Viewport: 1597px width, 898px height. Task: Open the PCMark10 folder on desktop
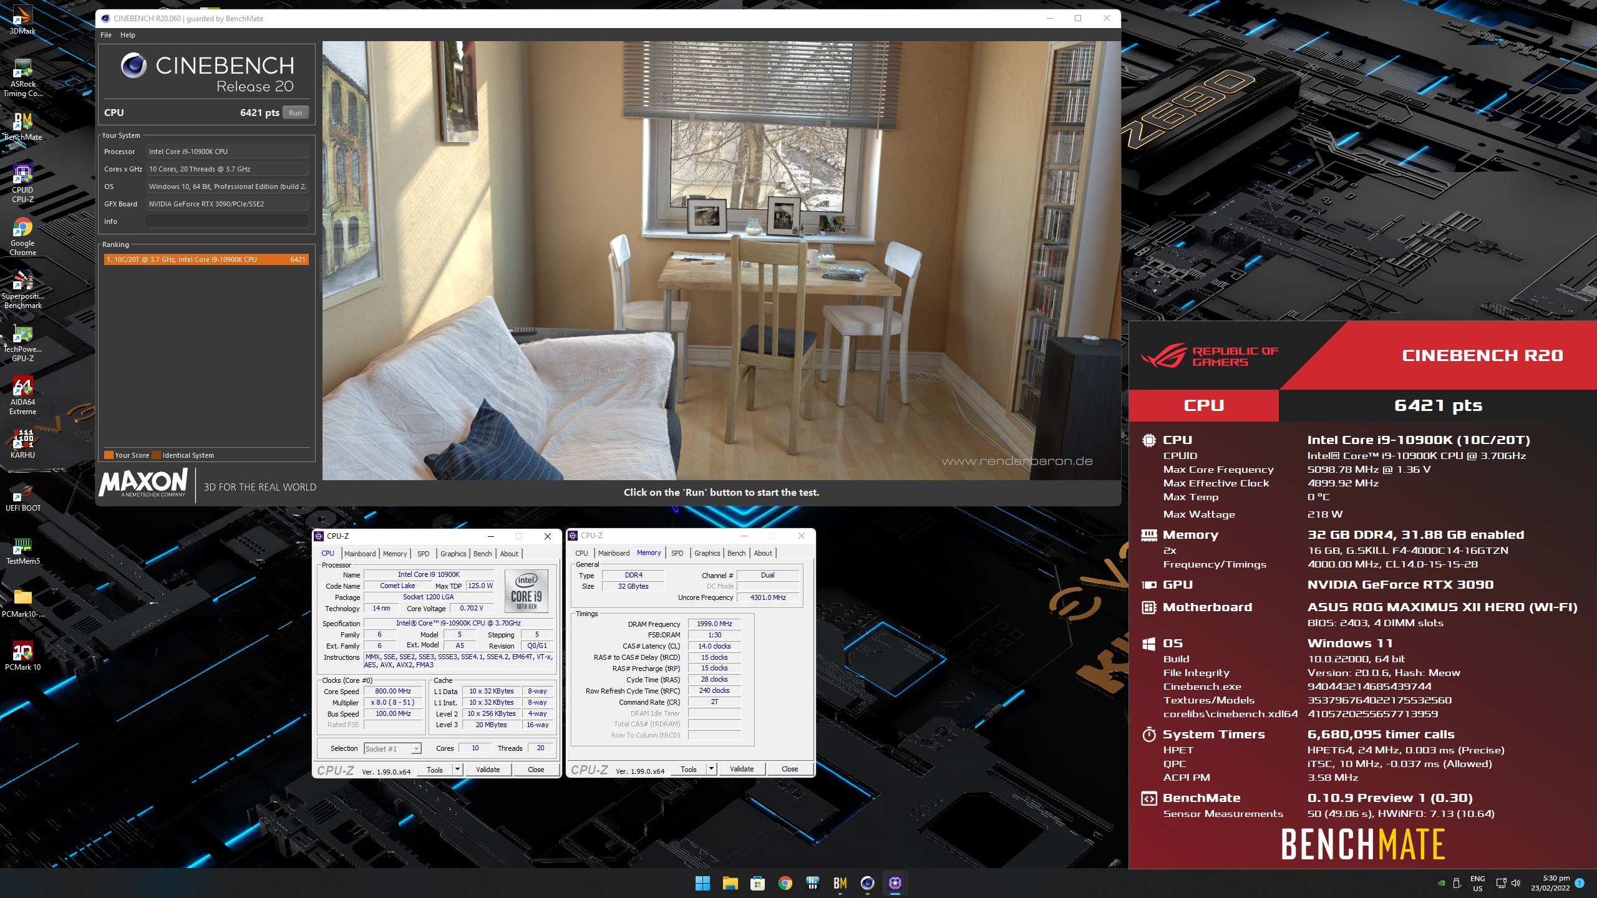[22, 603]
